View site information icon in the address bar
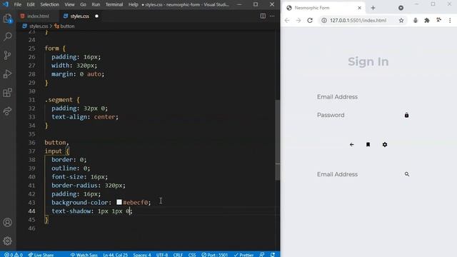Viewport: 457px width, 257px height. coord(323,21)
